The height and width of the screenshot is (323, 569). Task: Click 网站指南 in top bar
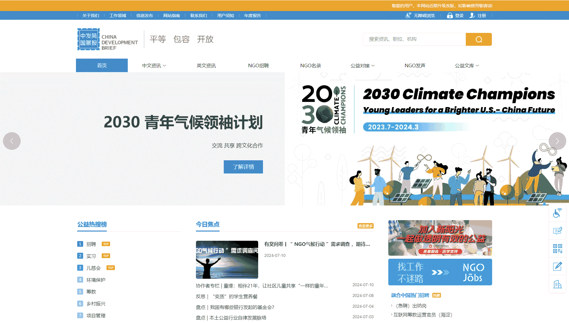pos(171,16)
